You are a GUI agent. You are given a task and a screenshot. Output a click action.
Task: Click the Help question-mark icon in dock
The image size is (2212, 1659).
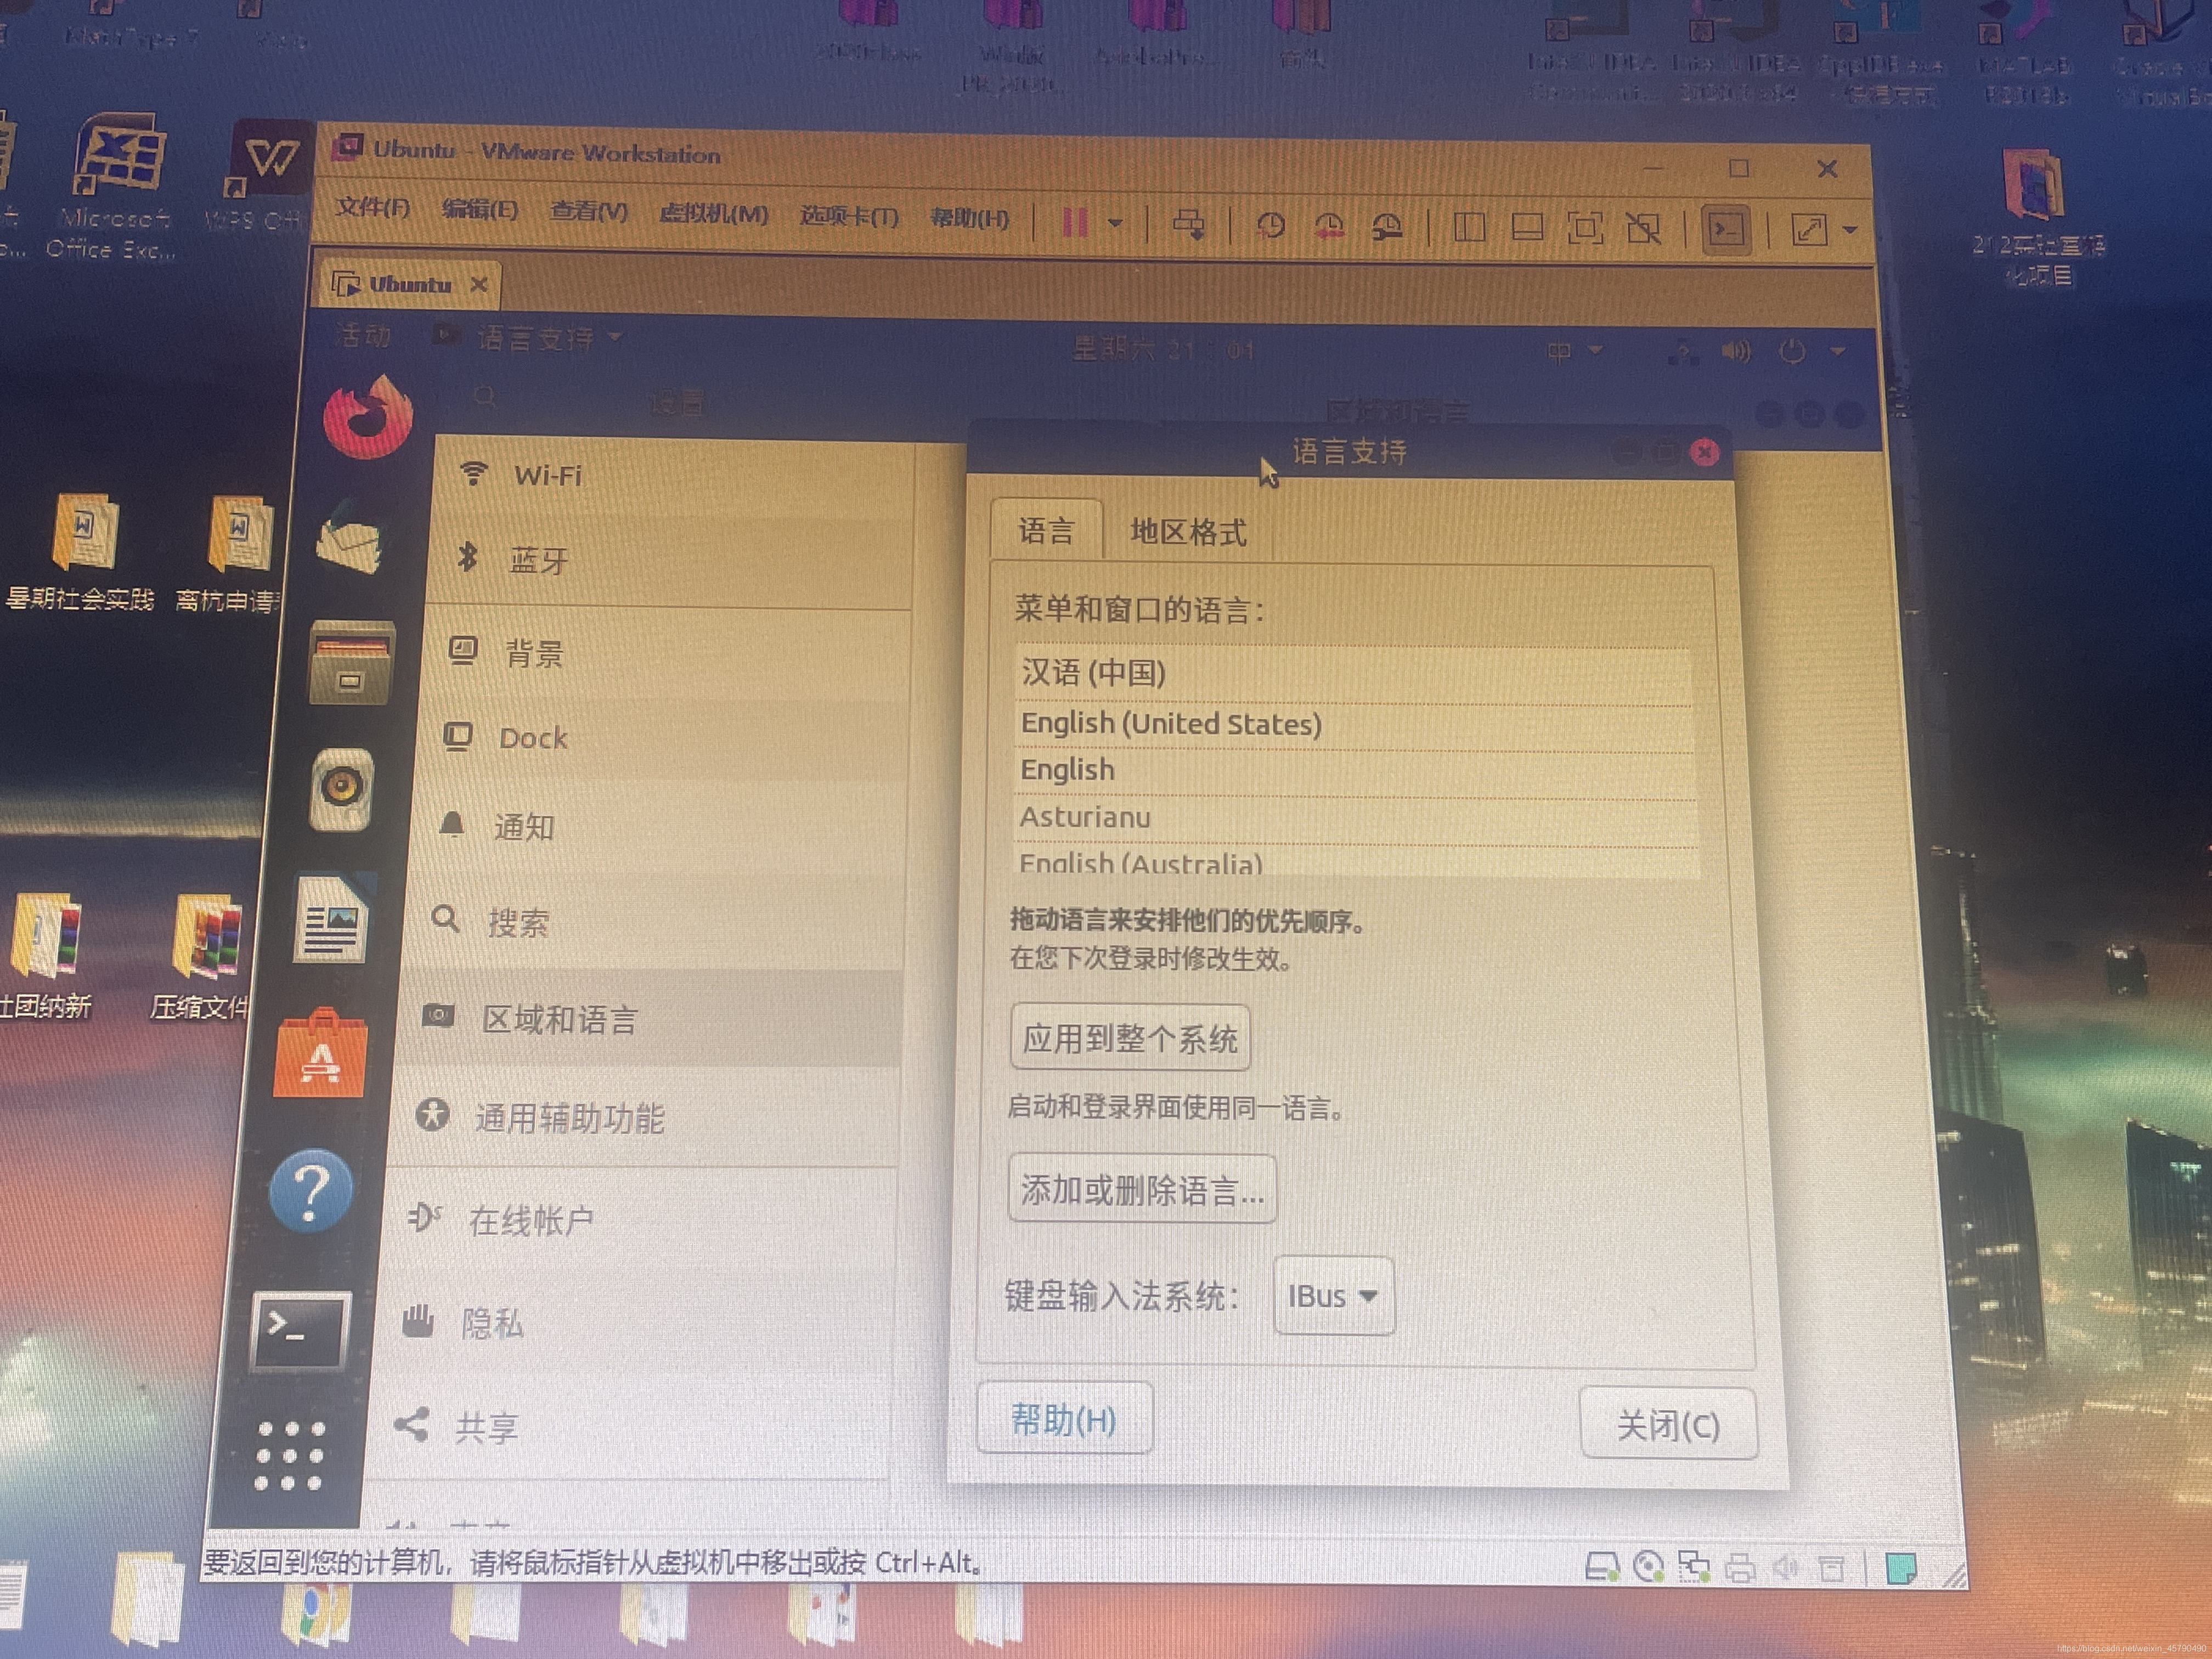[x=312, y=1190]
